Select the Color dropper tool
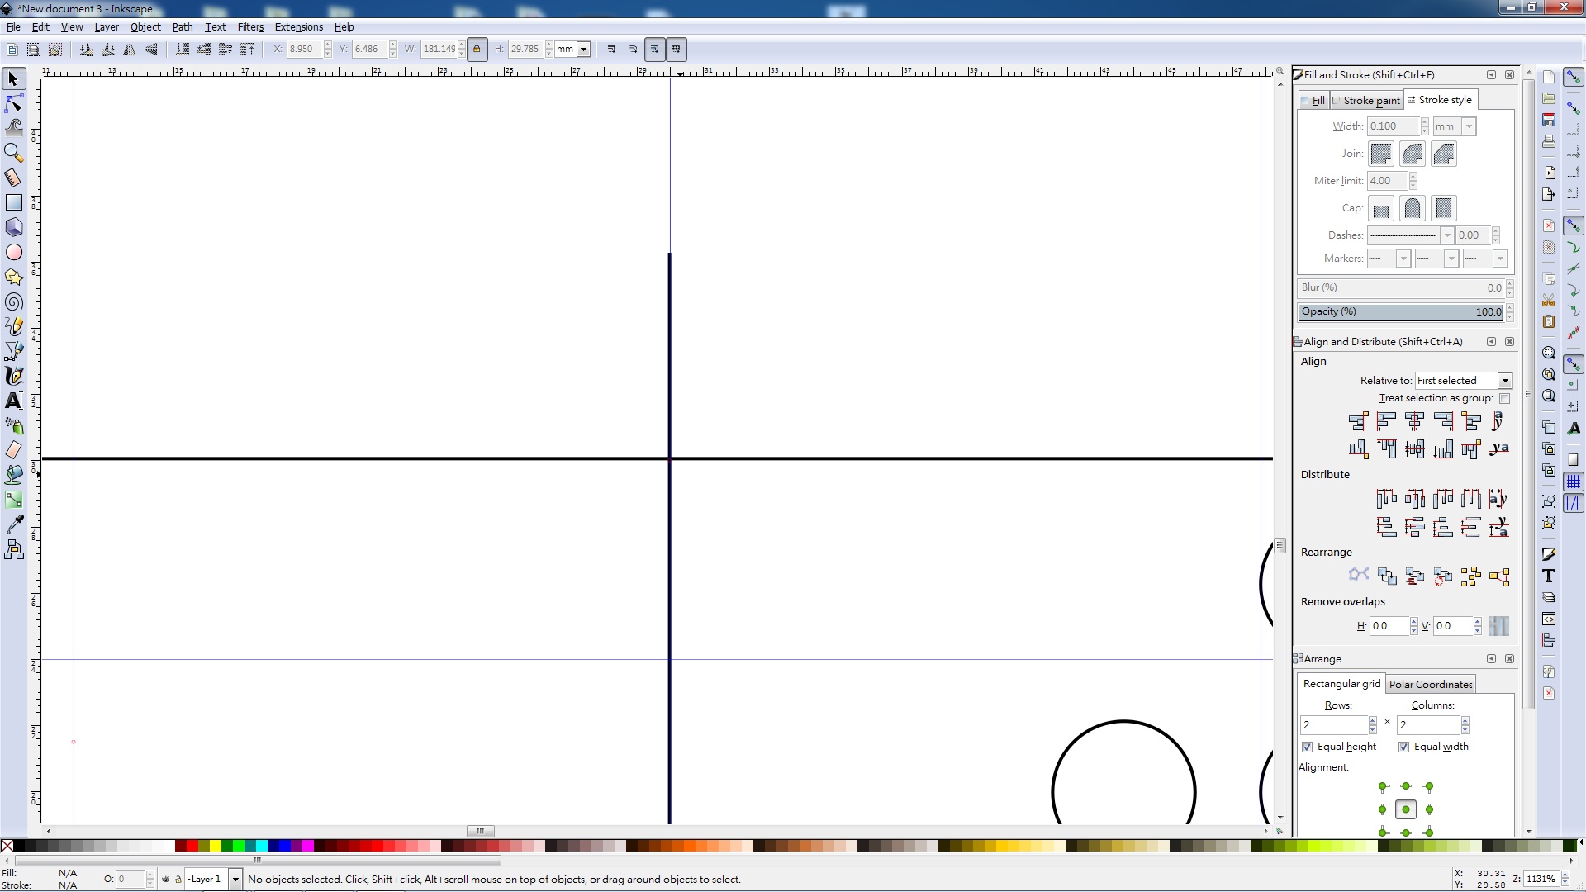This screenshot has width=1586, height=892. pos(14,524)
